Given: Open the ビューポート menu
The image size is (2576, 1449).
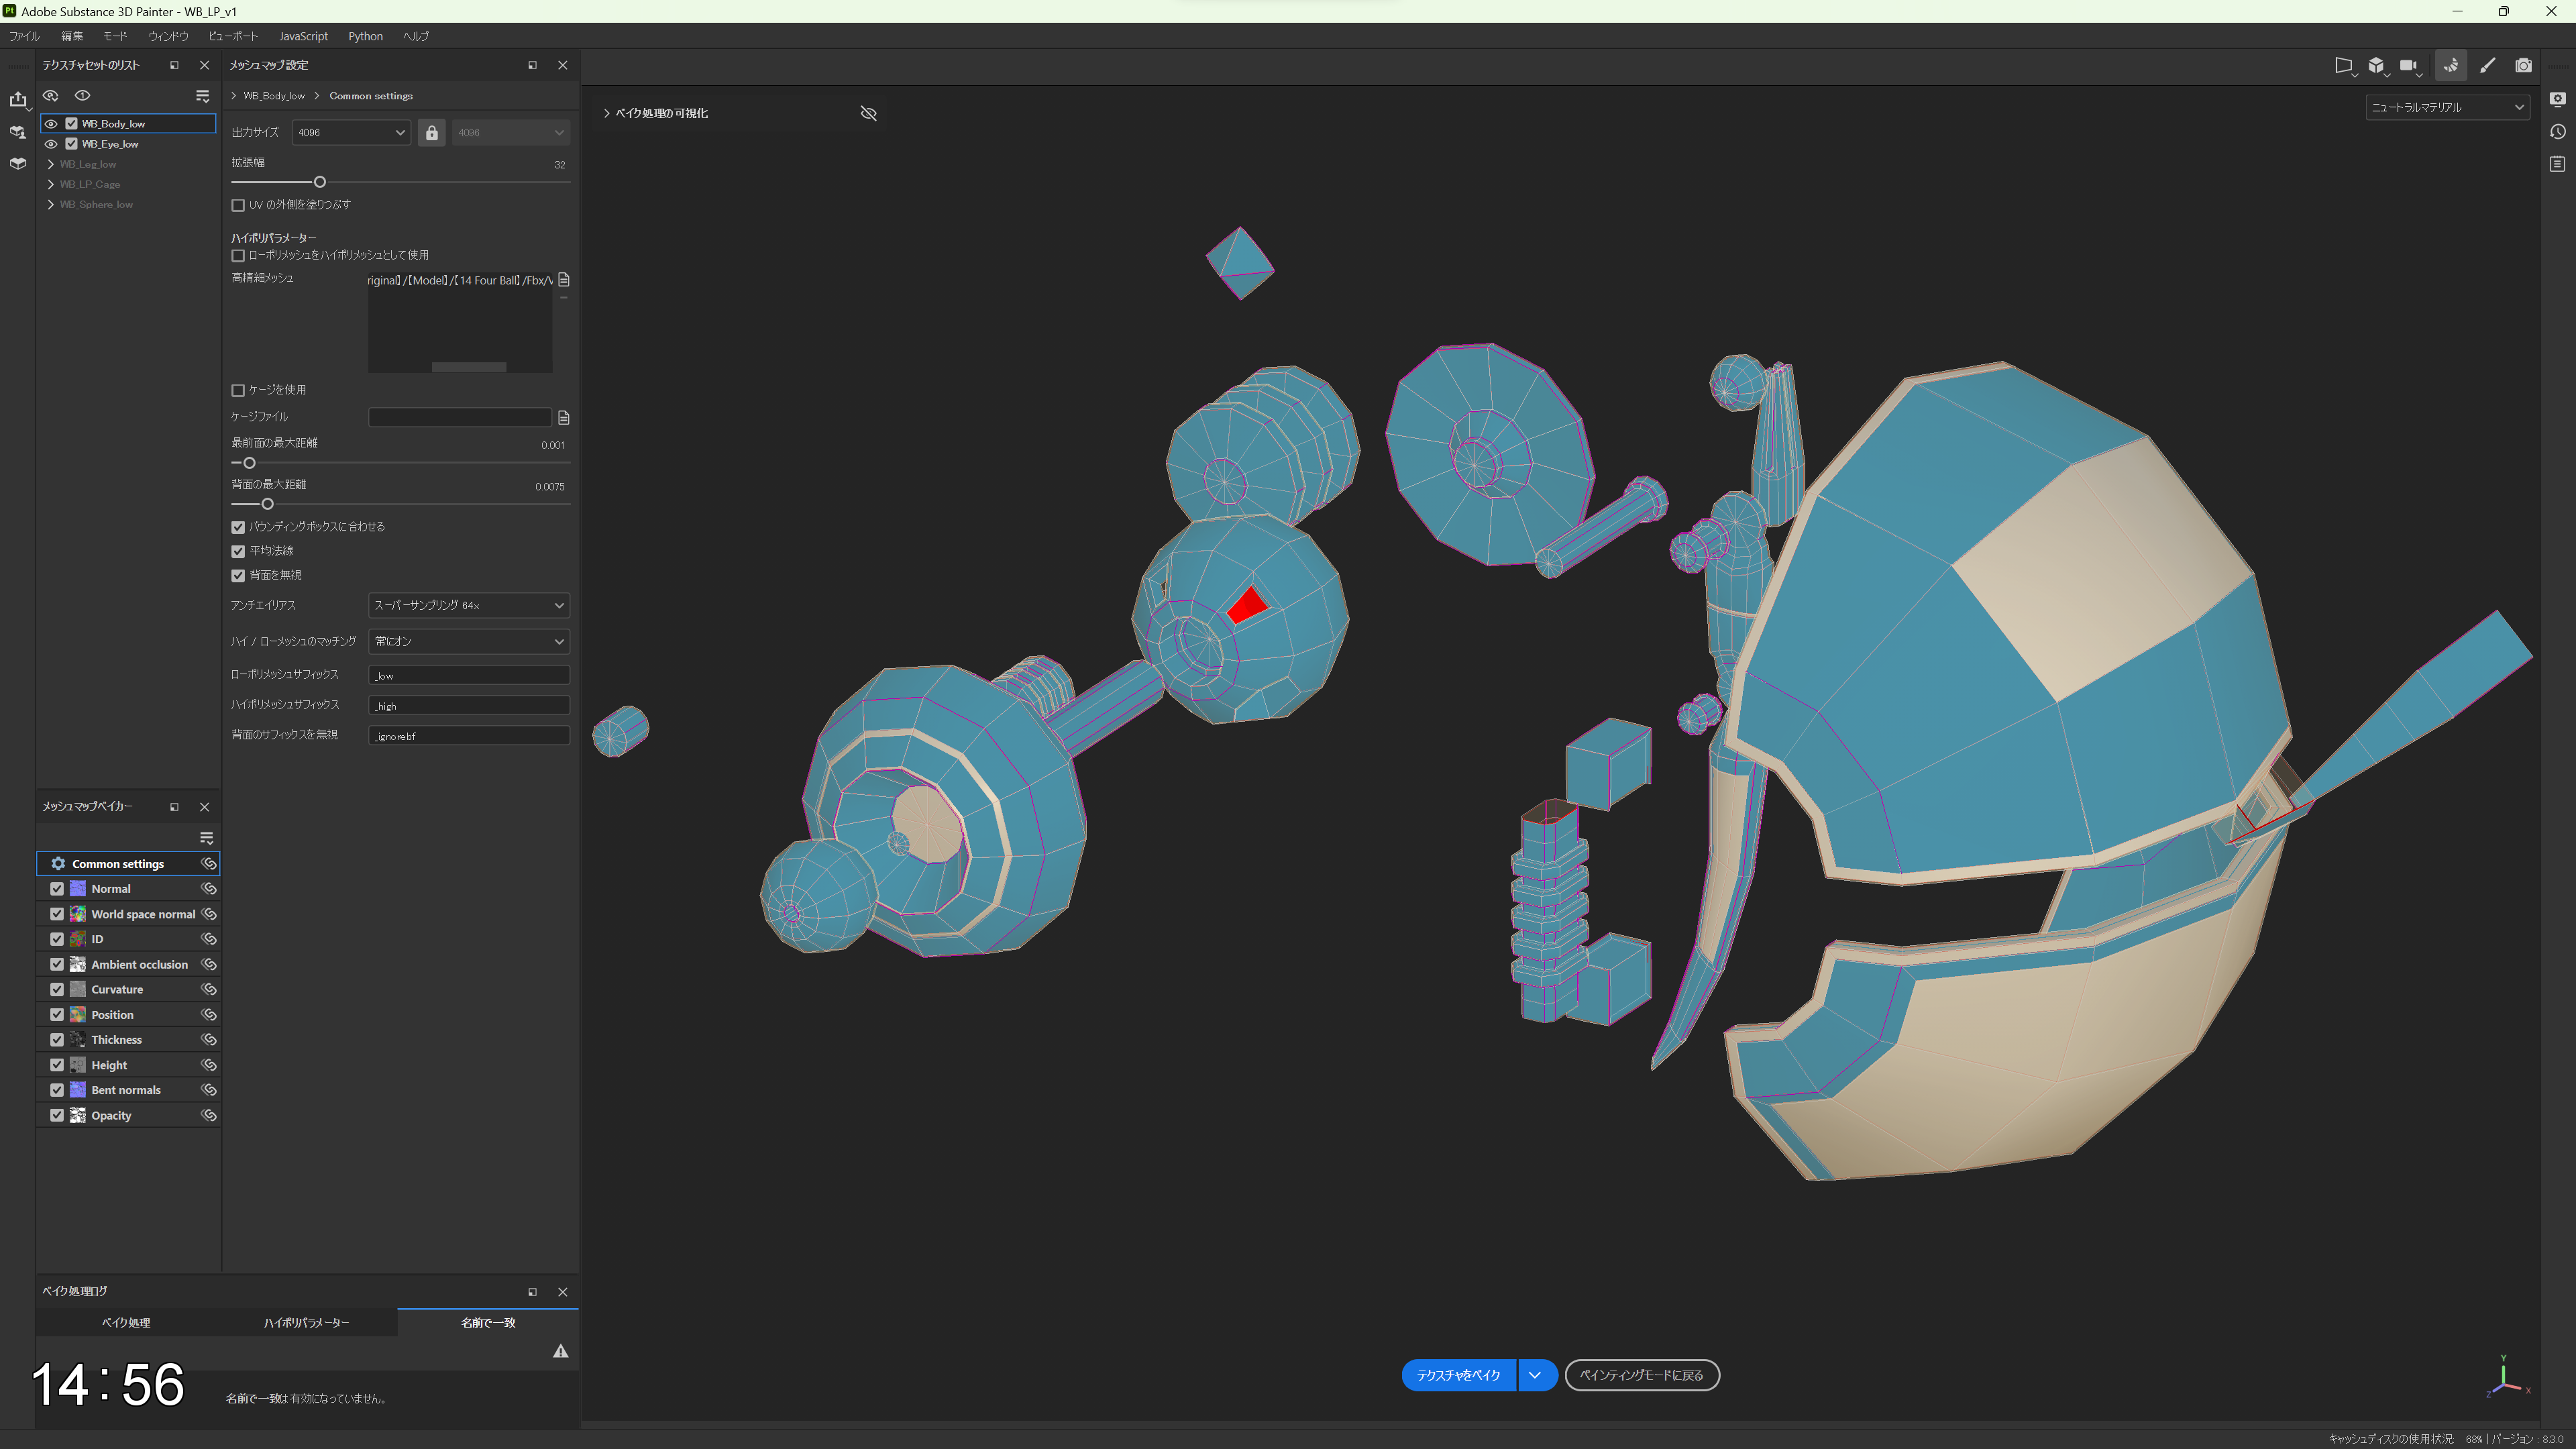Looking at the screenshot, I should pyautogui.click(x=233, y=37).
